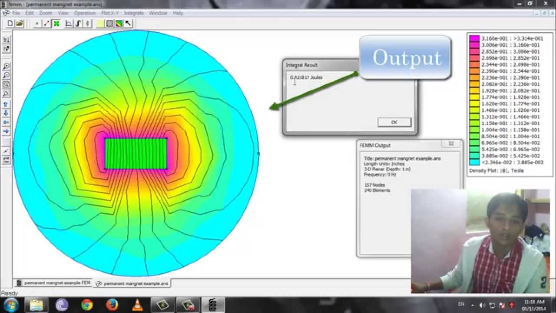Screen dimensions: 556x313
Task: Click the gray contour plot toolbar icon
Action: click(x=109, y=23)
